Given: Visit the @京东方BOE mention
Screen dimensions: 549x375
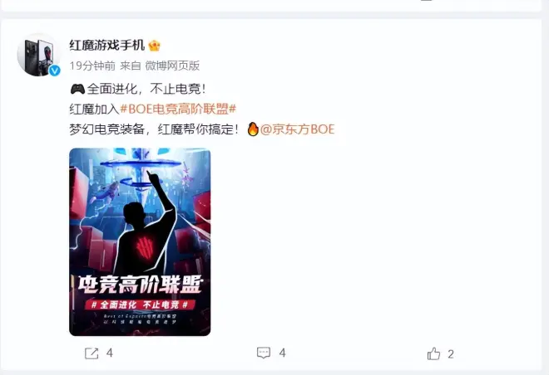Looking at the screenshot, I should point(298,129).
